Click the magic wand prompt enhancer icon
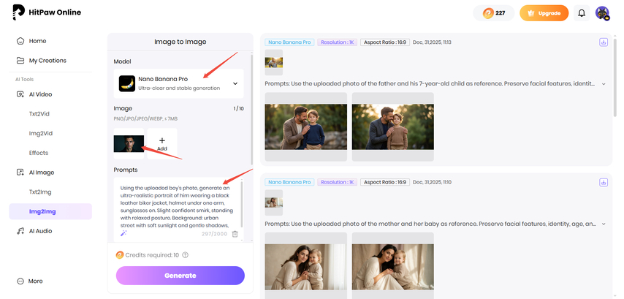624x299 pixels. [x=123, y=233]
